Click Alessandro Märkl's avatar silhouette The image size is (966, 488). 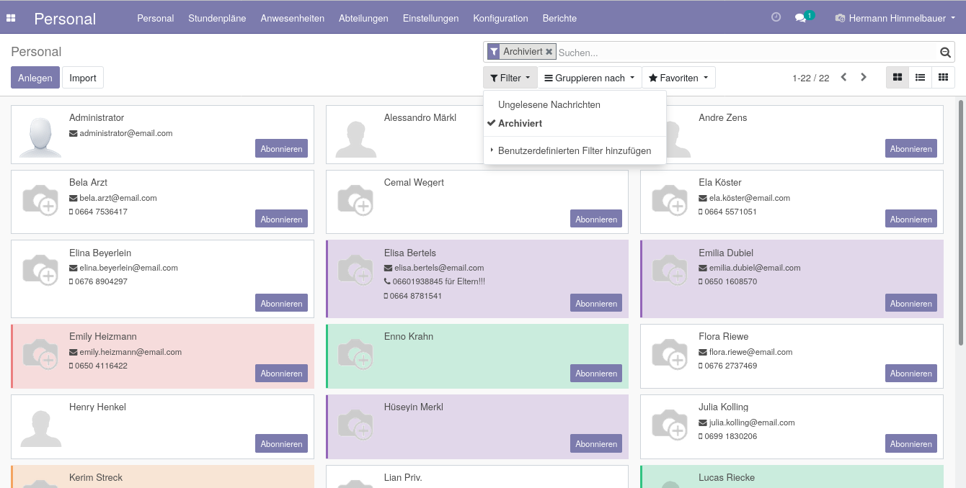(356, 139)
